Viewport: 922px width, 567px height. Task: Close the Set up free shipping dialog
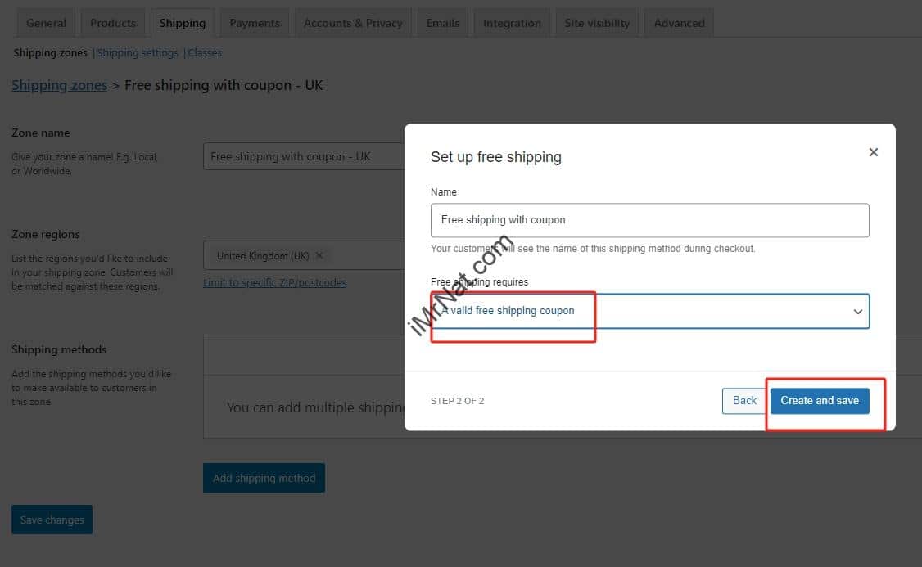pyautogui.click(x=873, y=152)
